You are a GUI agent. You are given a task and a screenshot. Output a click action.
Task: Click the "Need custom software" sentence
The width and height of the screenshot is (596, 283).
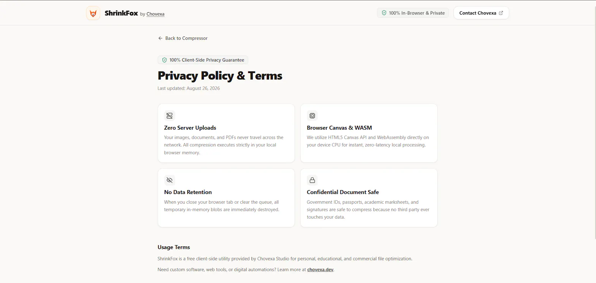(x=246, y=270)
